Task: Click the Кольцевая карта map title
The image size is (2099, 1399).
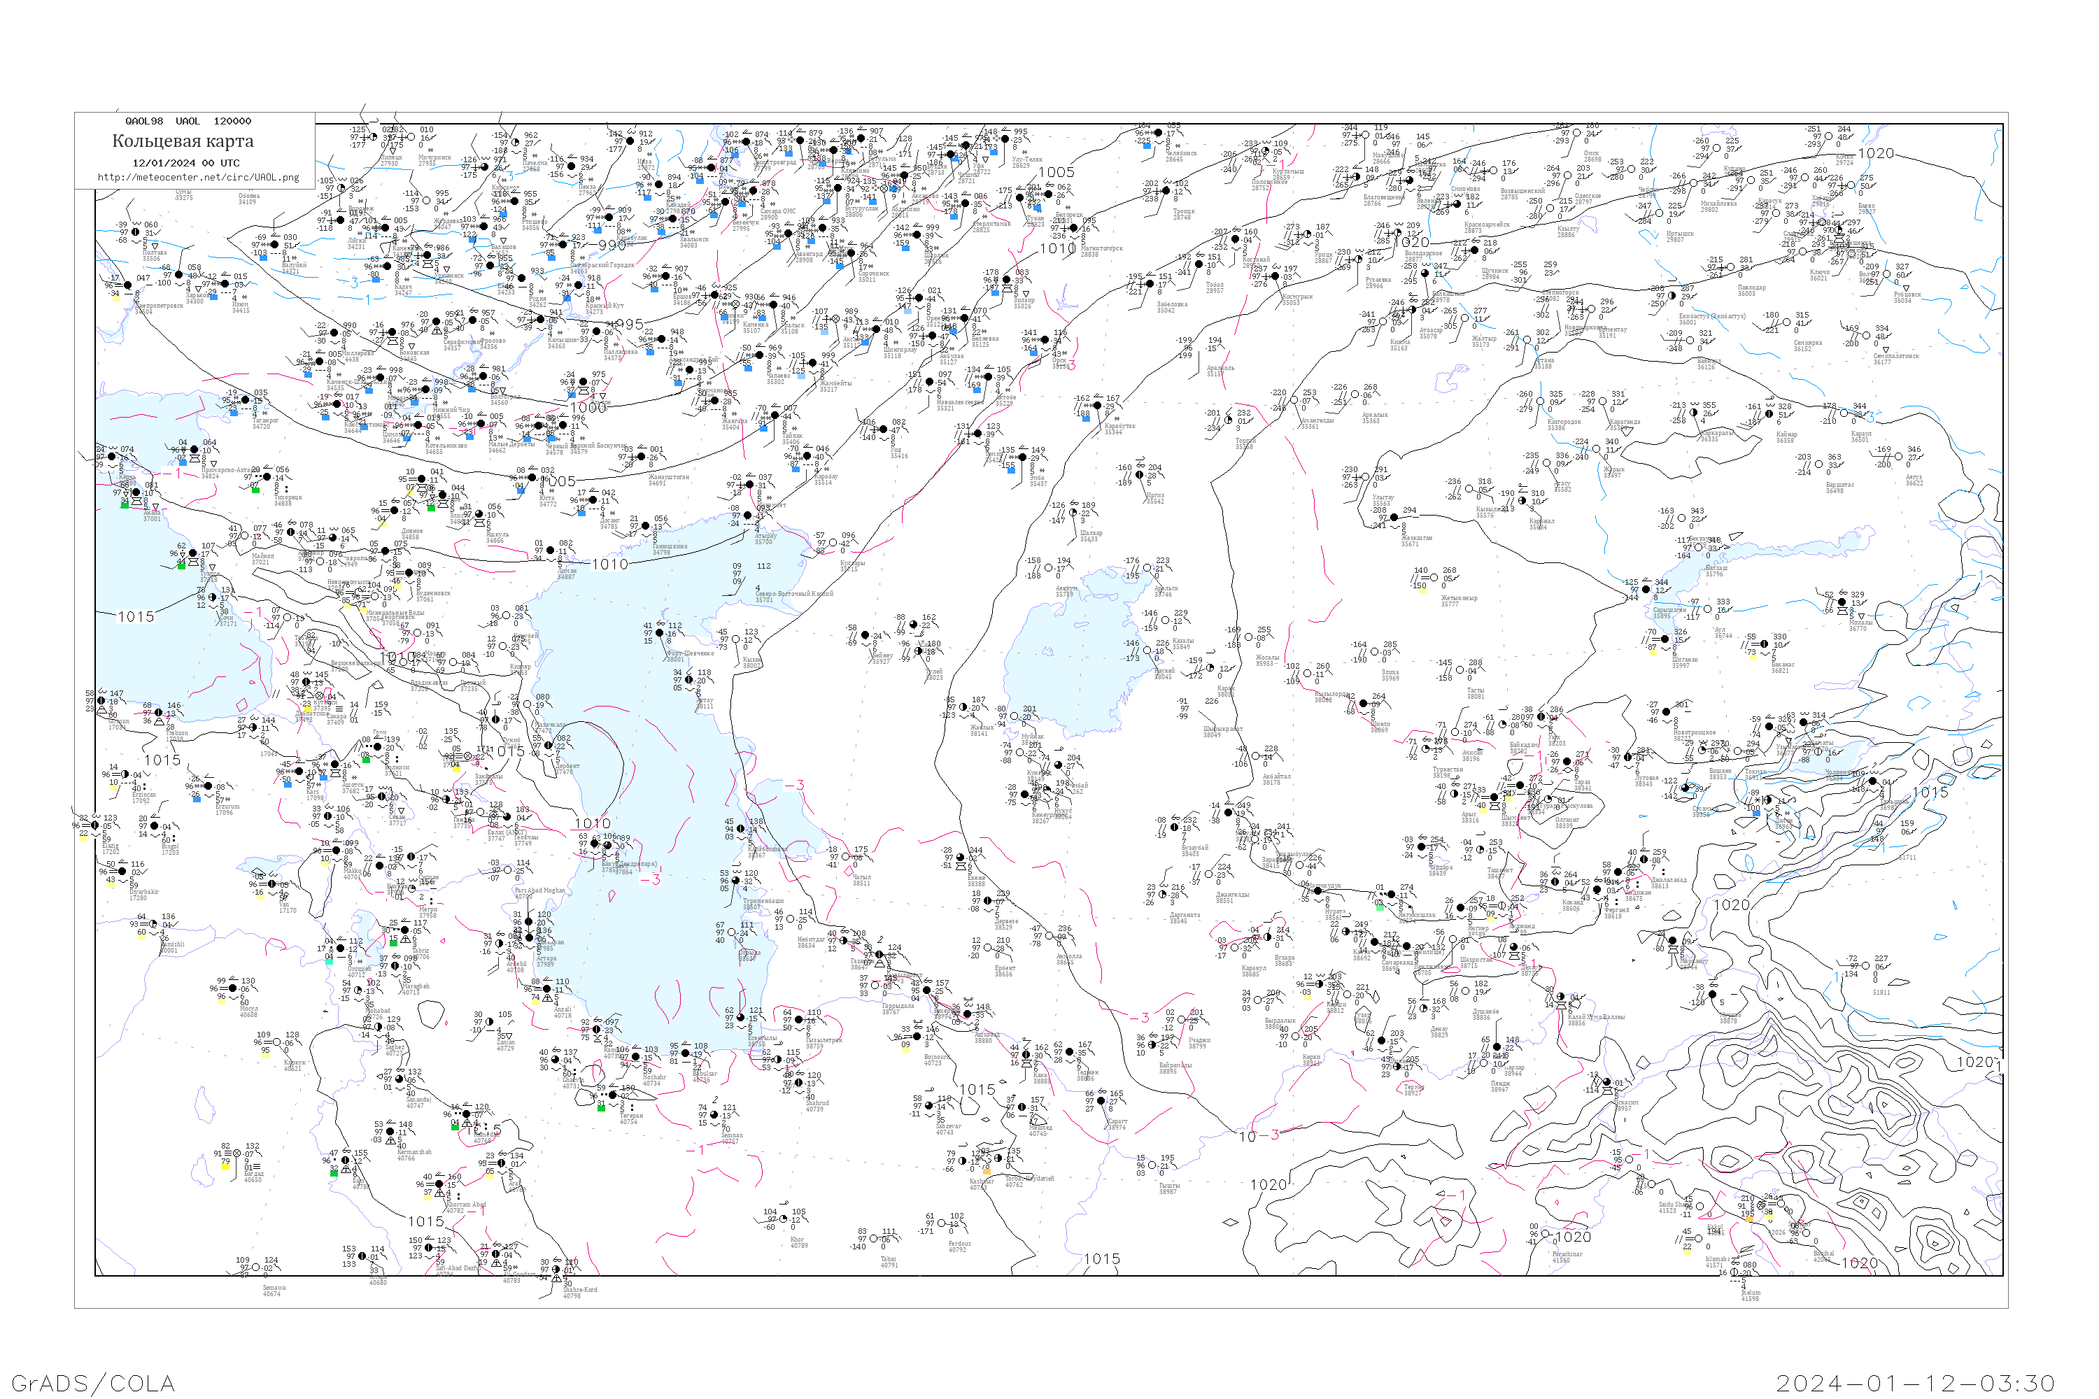Action: click(x=182, y=141)
